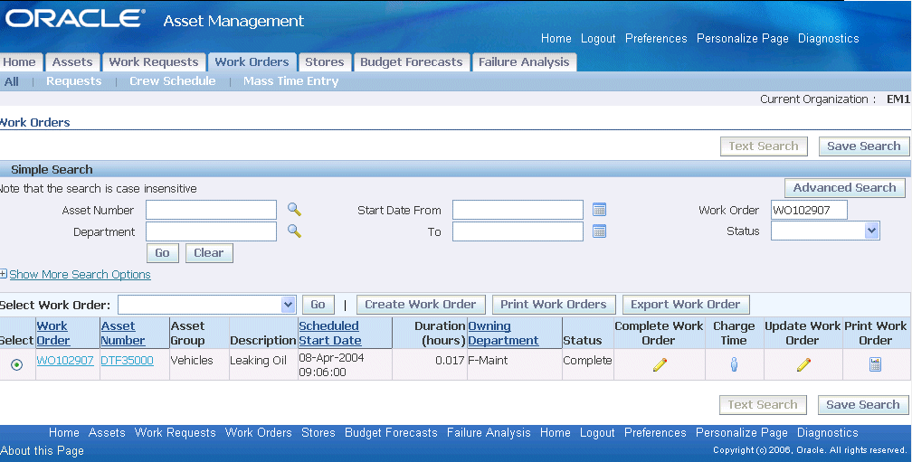Click the Print Work Order icon

tap(875, 364)
